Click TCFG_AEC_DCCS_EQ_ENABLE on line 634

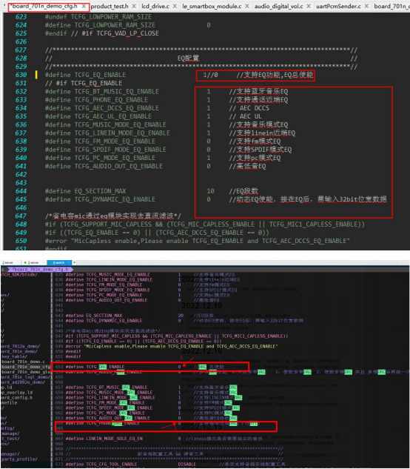point(116,108)
